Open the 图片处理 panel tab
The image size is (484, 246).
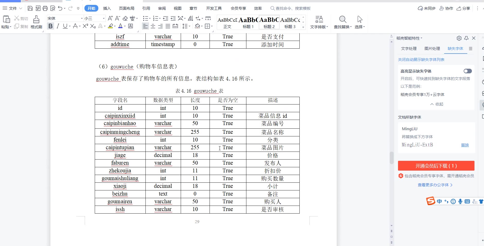coord(432,48)
